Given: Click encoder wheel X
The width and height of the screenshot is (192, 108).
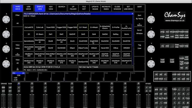Looking at the screenshot, I should point(151,64).
